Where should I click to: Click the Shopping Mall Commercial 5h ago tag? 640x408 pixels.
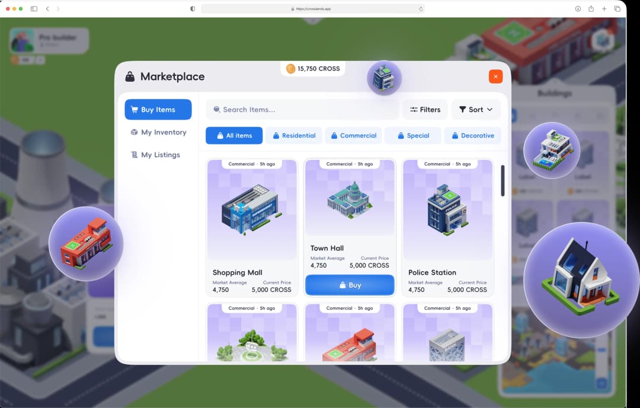[252, 164]
